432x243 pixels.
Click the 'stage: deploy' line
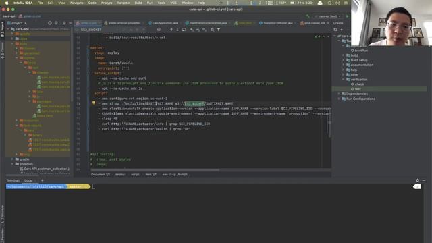(x=107, y=53)
